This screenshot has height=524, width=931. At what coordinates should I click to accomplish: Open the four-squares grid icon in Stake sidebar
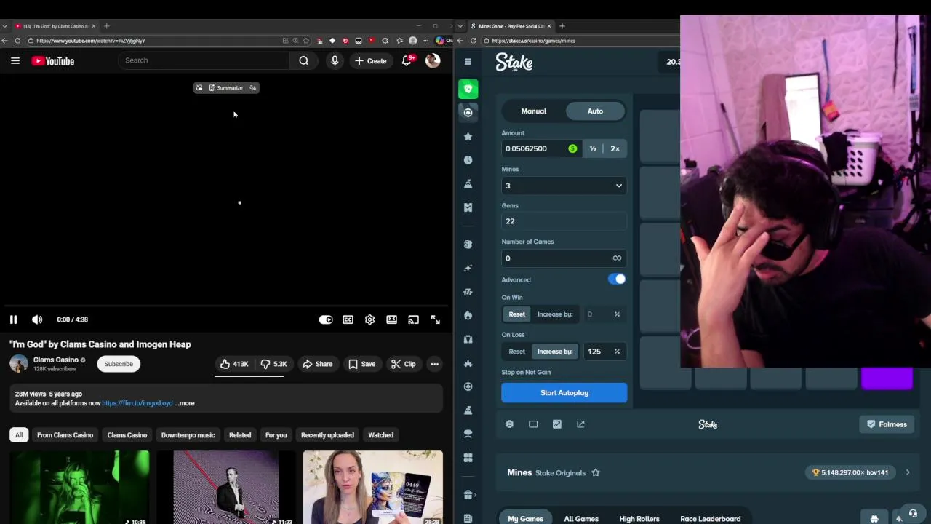(x=468, y=458)
